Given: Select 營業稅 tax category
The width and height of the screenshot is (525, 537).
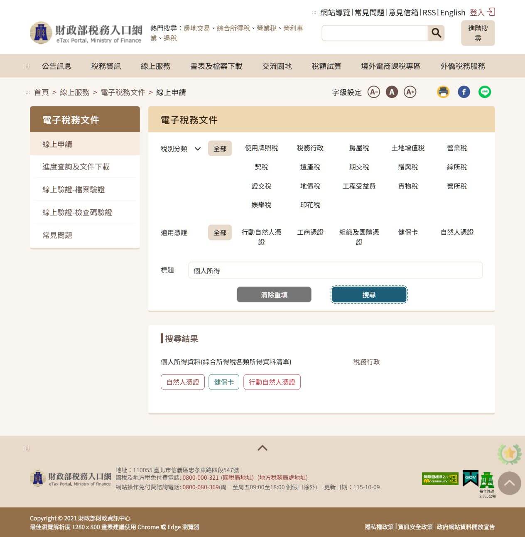Looking at the screenshot, I should pos(457,148).
